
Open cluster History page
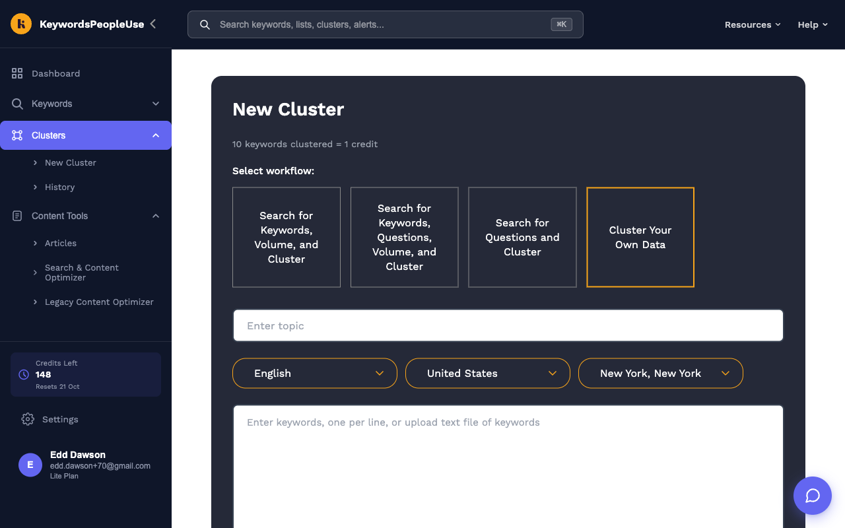pos(59,187)
